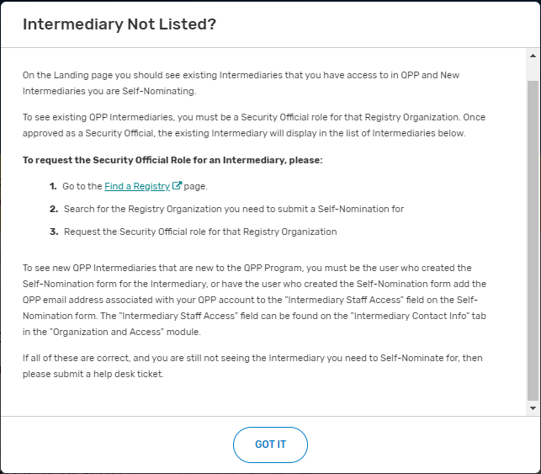Click the scrollbar down arrow
This screenshot has width=541, height=474.
(532, 407)
